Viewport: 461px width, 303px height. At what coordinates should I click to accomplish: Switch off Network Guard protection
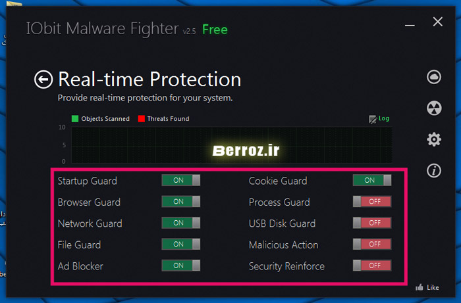(180, 223)
